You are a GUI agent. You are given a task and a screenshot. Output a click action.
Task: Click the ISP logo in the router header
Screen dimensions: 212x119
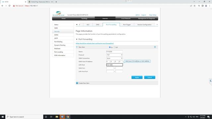pyautogui.click(x=58, y=13)
